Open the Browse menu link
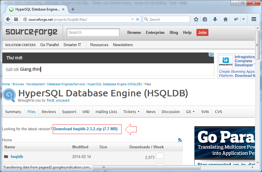 pos(134,32)
